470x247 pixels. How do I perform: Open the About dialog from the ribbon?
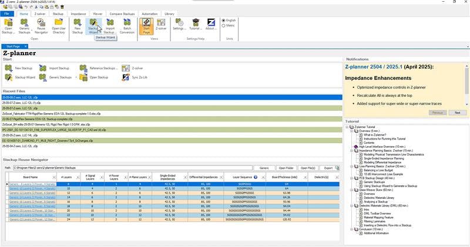tap(211, 25)
